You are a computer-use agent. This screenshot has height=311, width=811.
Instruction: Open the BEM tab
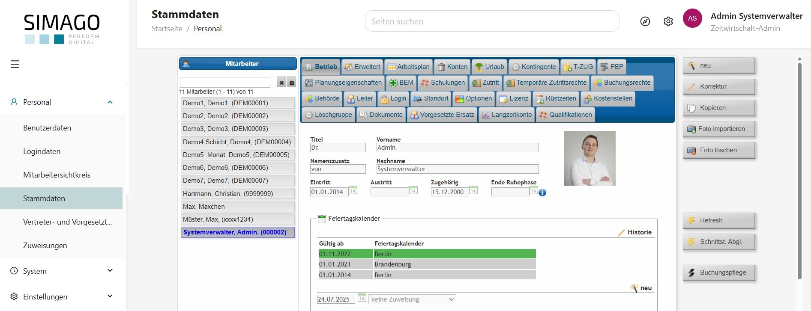point(401,83)
